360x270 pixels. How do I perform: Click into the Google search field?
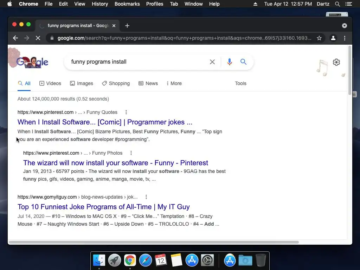coord(138,62)
